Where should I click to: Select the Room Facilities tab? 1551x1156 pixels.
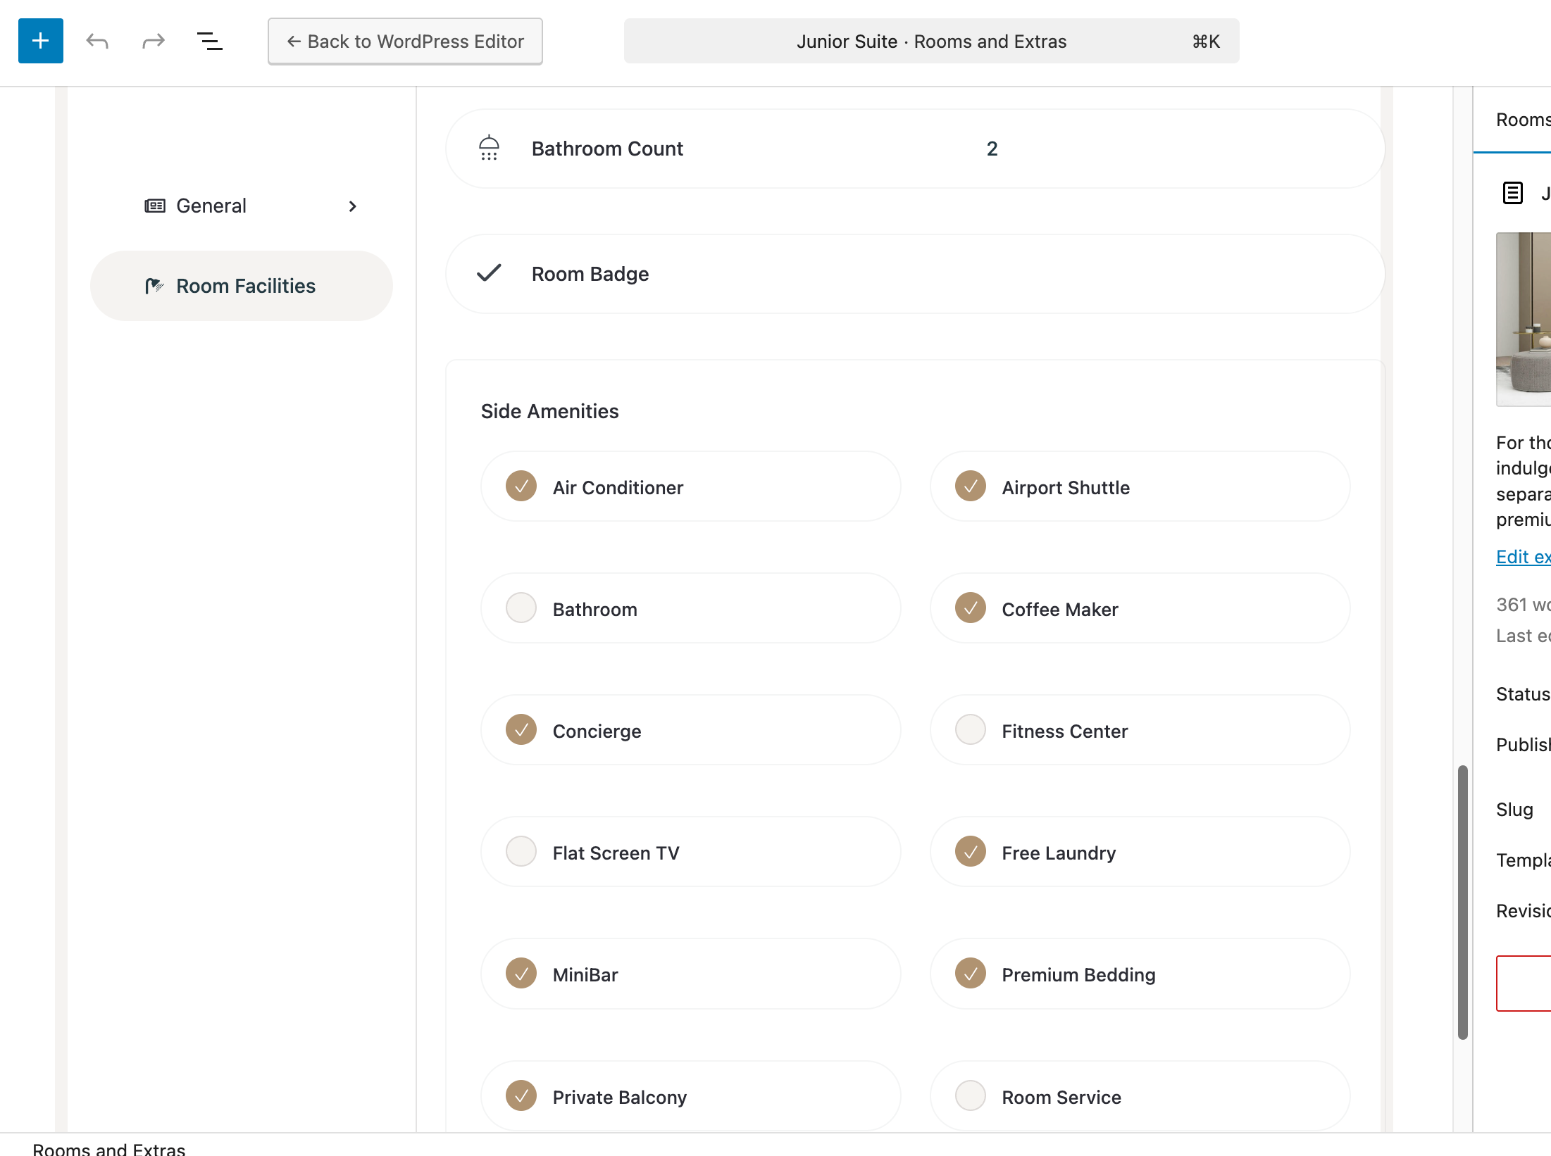click(242, 286)
